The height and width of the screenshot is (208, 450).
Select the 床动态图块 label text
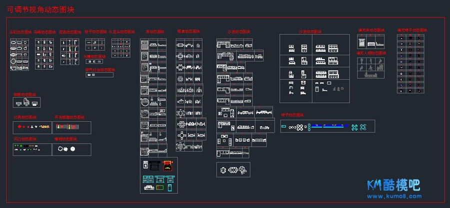155,32
